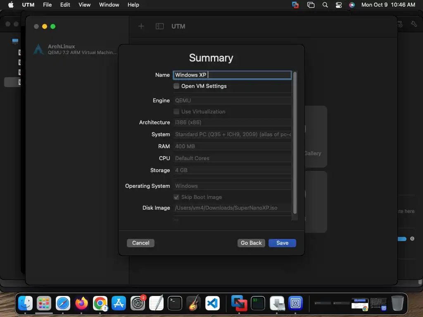Open the green-prompt terminal app in the Dock
This screenshot has height=317, width=423.
point(258,303)
